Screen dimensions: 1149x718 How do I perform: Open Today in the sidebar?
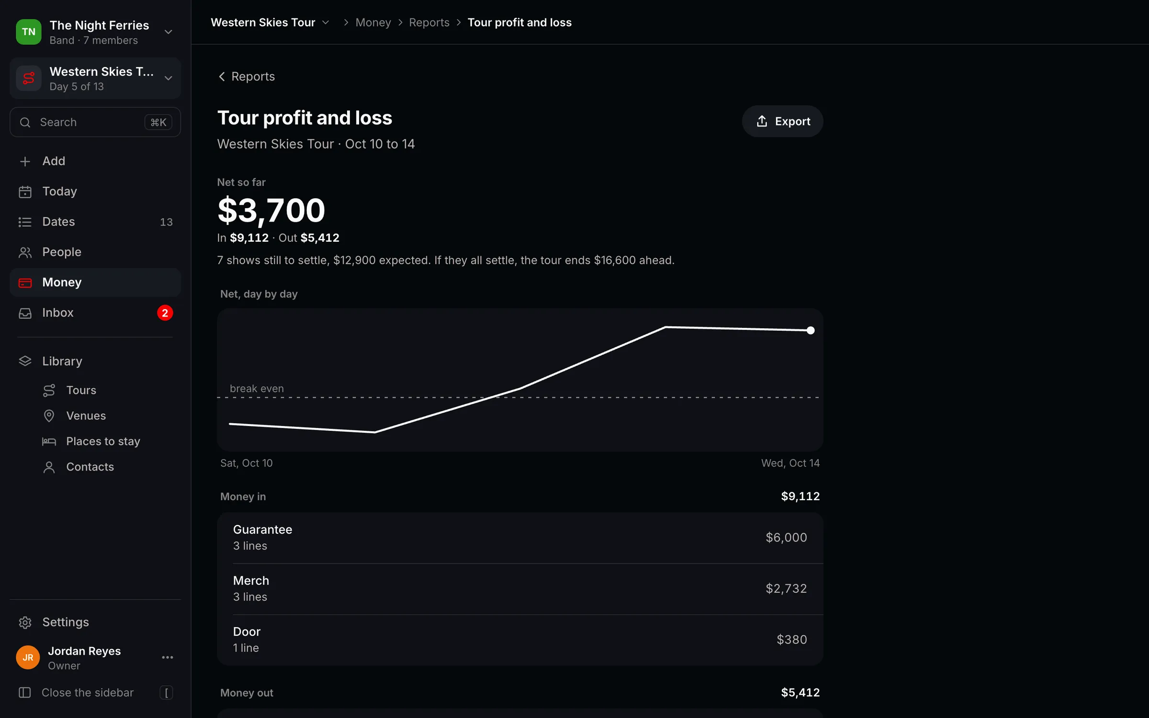coord(95,191)
